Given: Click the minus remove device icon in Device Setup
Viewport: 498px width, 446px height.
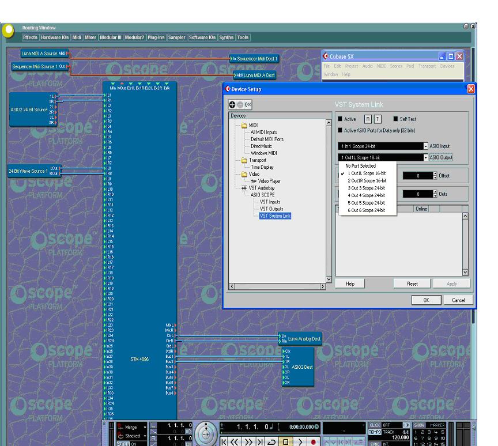Looking at the screenshot, I should tap(240, 105).
